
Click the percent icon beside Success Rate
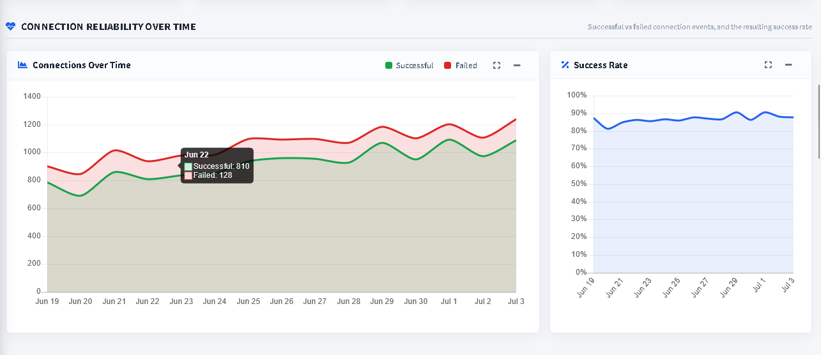click(565, 65)
